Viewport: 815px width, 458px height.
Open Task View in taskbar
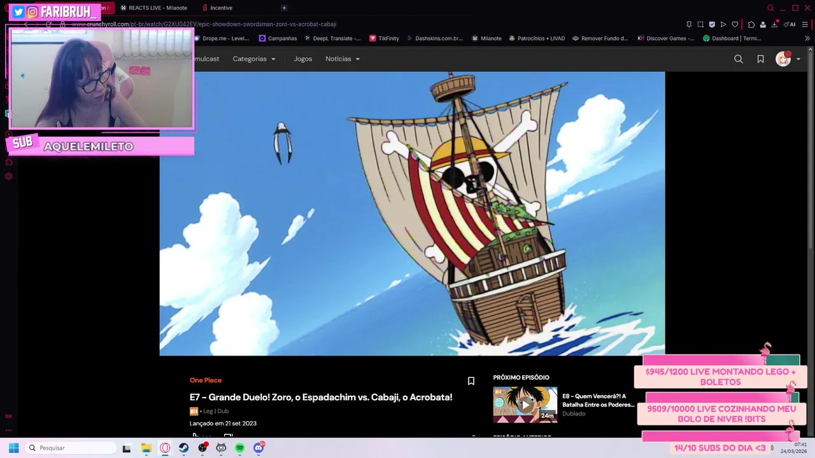click(127, 448)
